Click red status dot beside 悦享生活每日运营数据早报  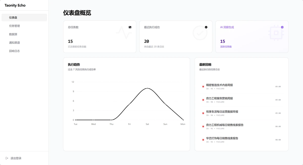click(203, 113)
